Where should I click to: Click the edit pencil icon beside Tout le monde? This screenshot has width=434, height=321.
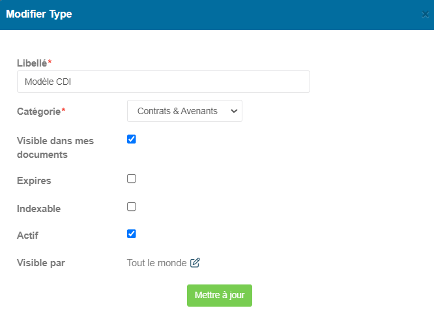(195, 262)
